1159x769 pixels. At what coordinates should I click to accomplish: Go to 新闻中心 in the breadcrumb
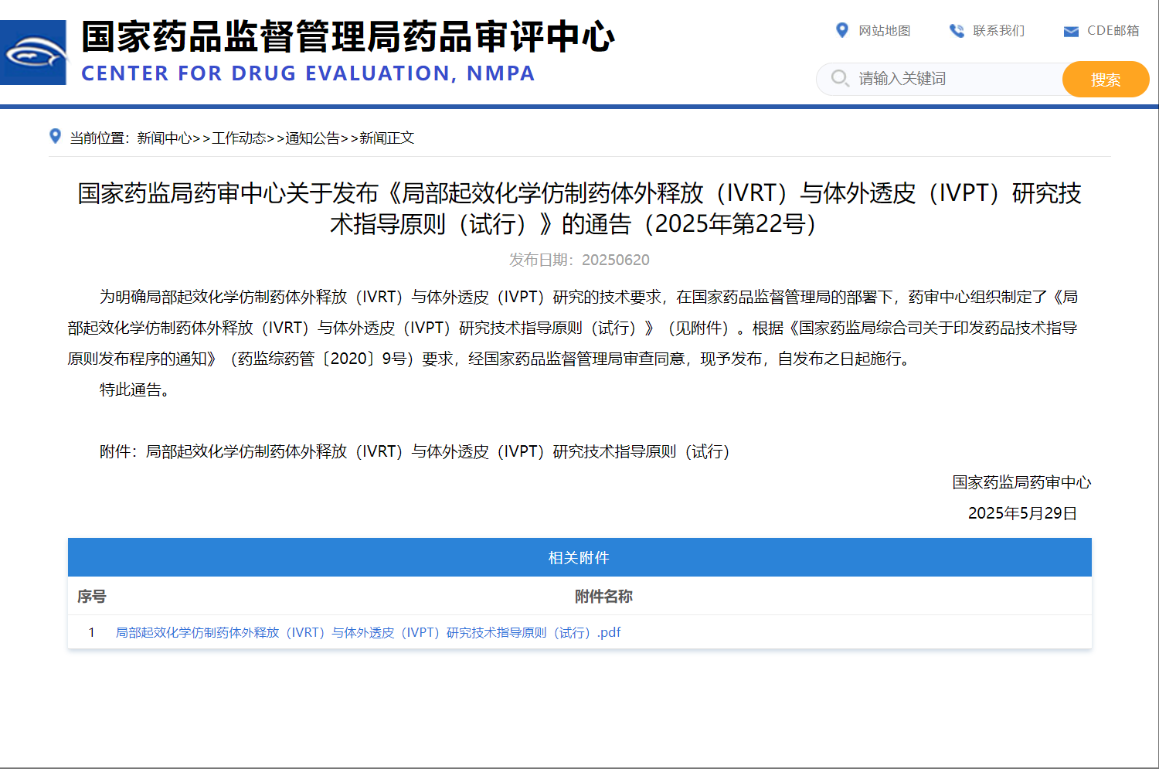tap(165, 138)
